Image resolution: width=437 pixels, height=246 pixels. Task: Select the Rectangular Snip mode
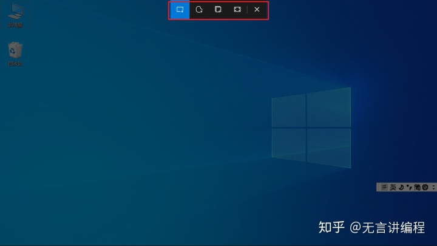click(180, 10)
